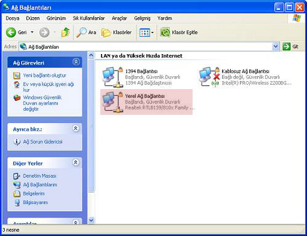The image size is (307, 236).
Task: Maximize the Ağ Bağlantıları window
Action: click(x=289, y=7)
